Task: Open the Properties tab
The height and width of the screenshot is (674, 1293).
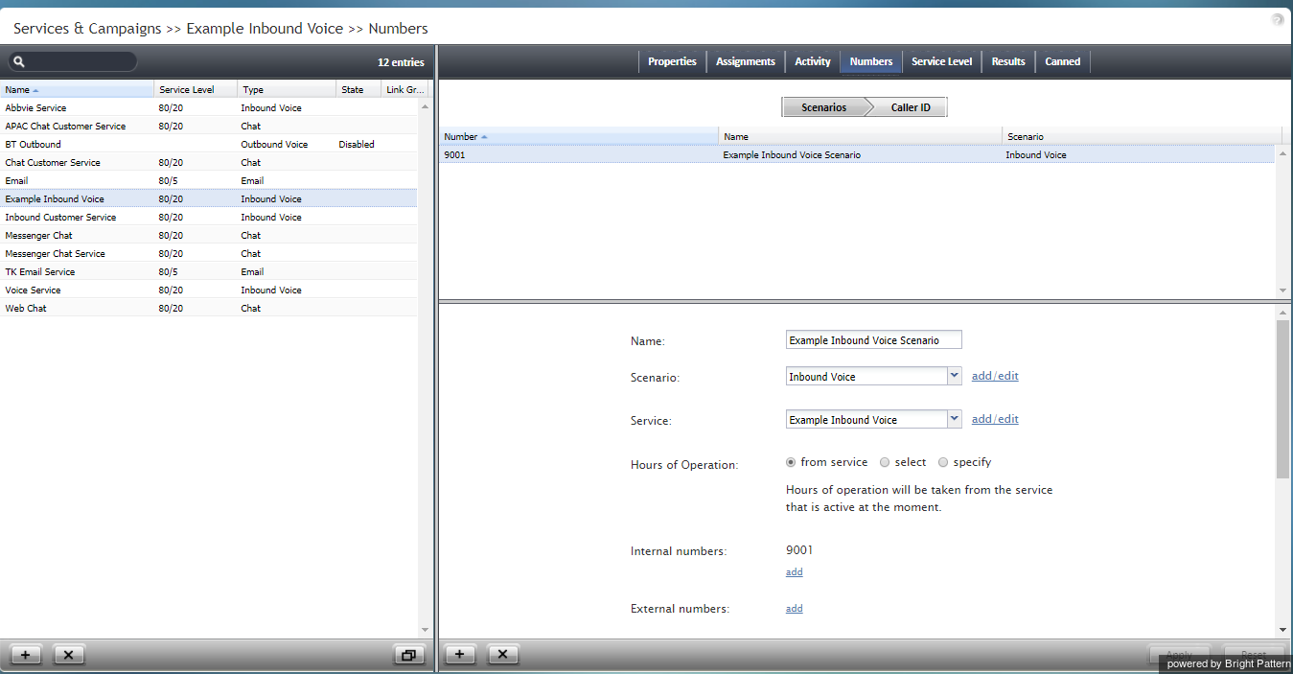Action: 672,61
